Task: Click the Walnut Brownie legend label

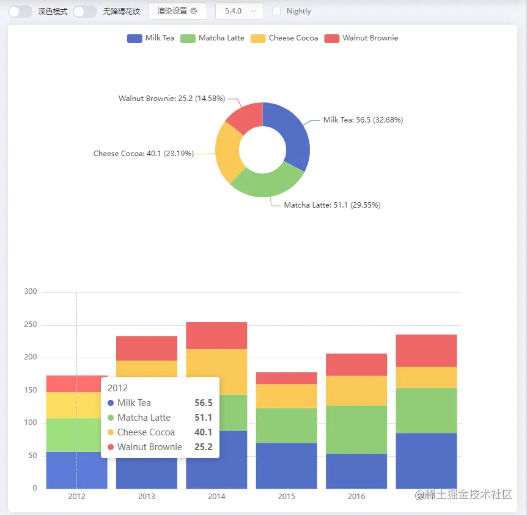Action: pos(370,38)
